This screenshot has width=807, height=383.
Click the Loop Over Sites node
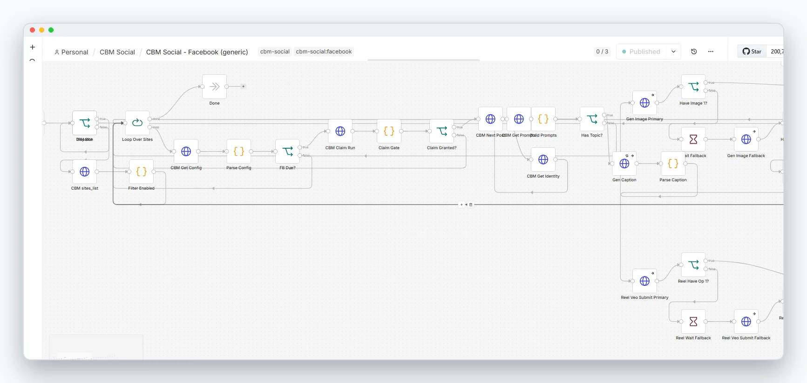coord(137,123)
